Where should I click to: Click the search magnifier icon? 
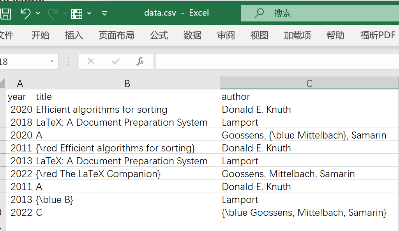pyautogui.click(x=259, y=13)
